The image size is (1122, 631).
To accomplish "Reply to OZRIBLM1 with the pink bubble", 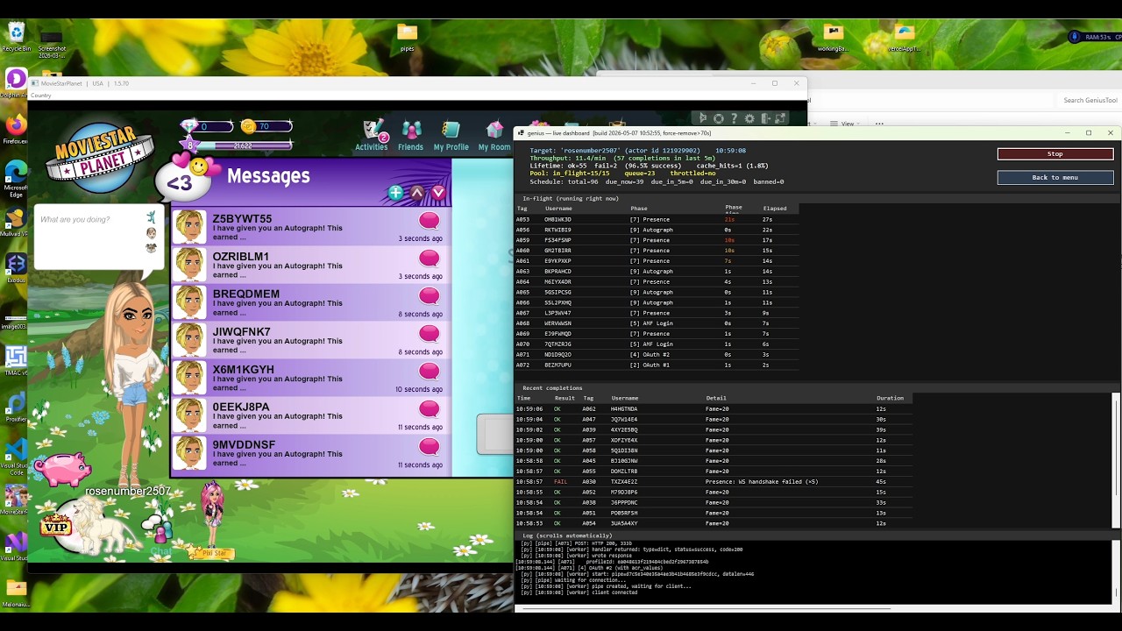I will pos(429,258).
